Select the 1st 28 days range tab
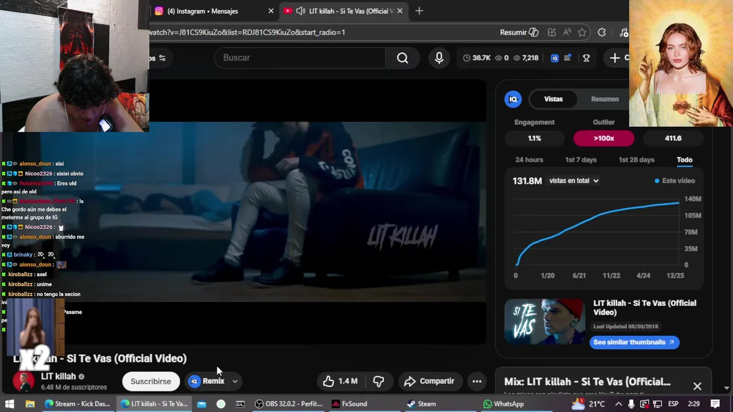Viewport: 733px width, 412px height. tap(636, 160)
